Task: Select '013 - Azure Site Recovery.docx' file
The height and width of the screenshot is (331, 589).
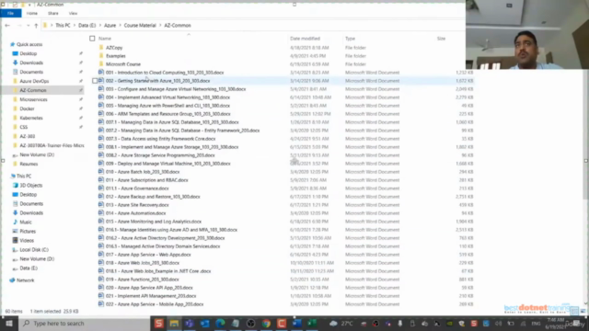Action: pos(137,205)
